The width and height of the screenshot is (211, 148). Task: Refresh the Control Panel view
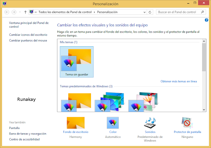pyautogui.click(x=150, y=12)
